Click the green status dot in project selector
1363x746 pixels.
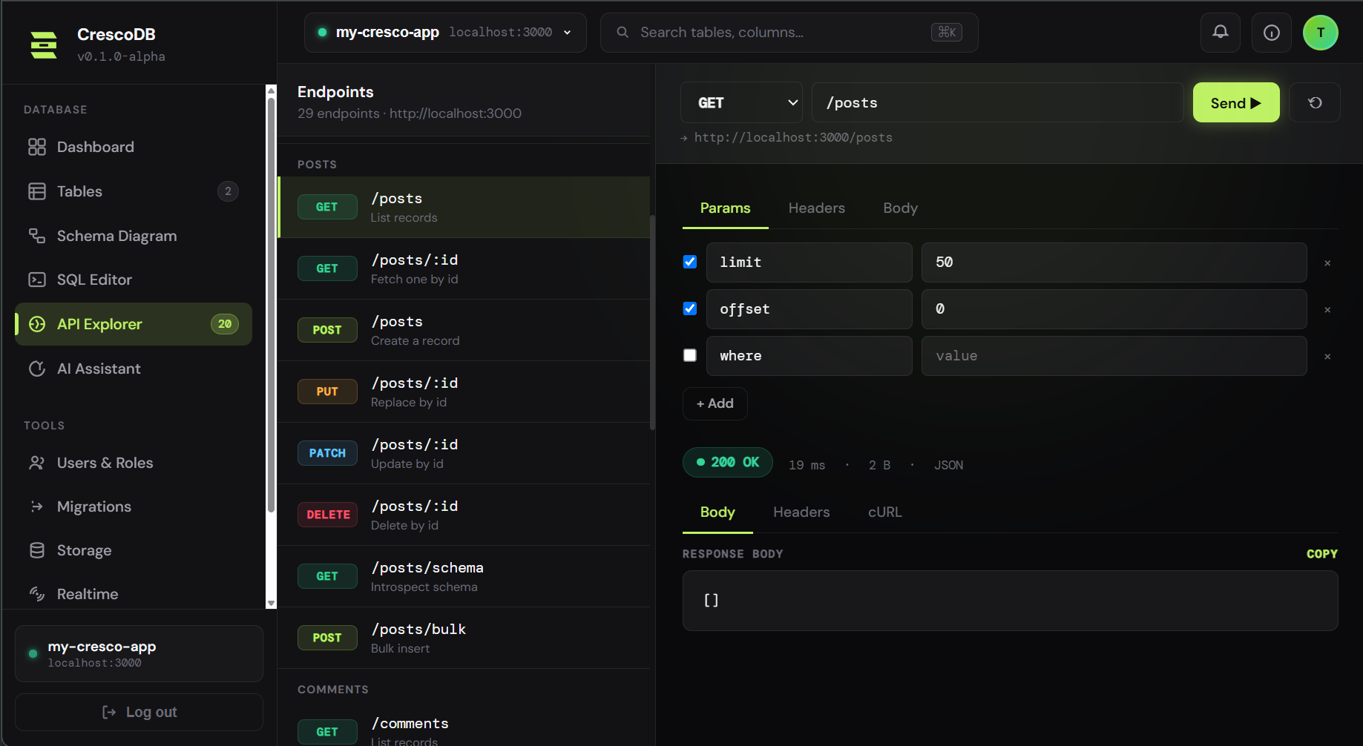pyautogui.click(x=322, y=33)
